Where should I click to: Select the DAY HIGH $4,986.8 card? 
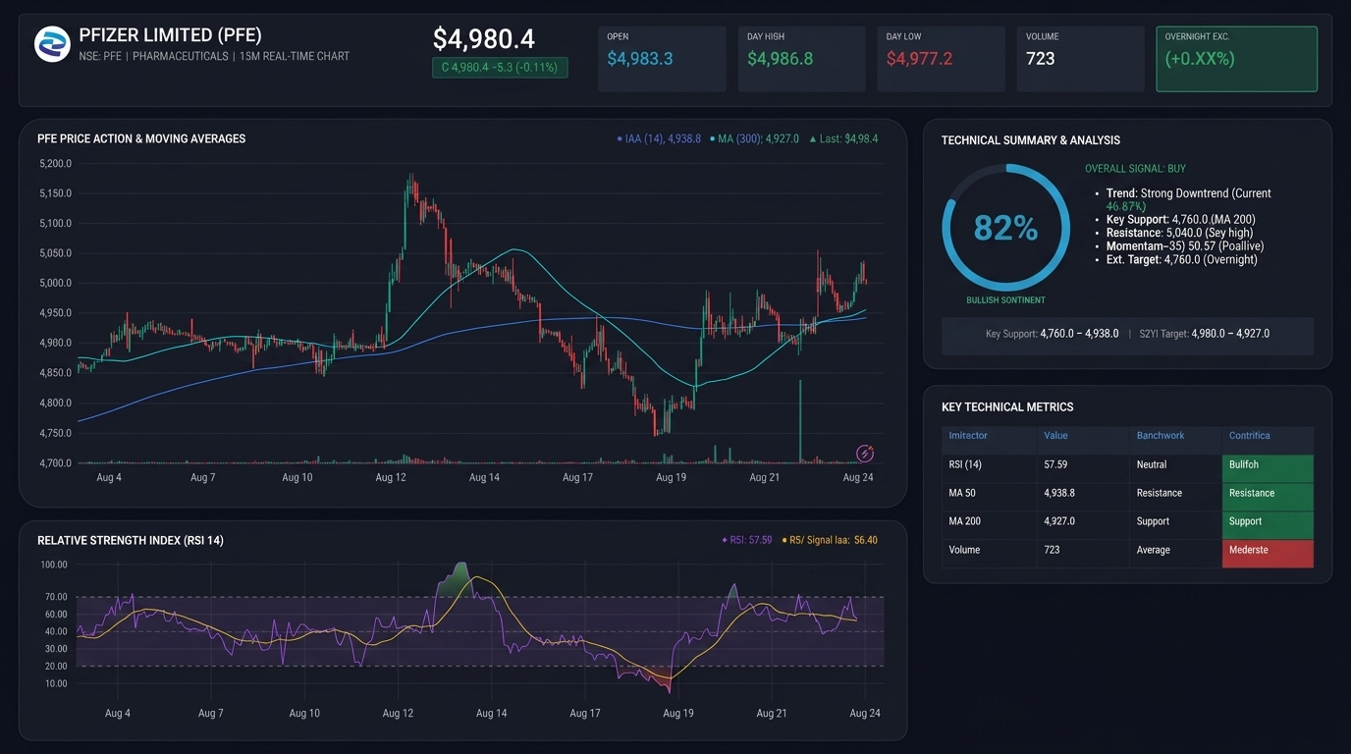pyautogui.click(x=801, y=59)
